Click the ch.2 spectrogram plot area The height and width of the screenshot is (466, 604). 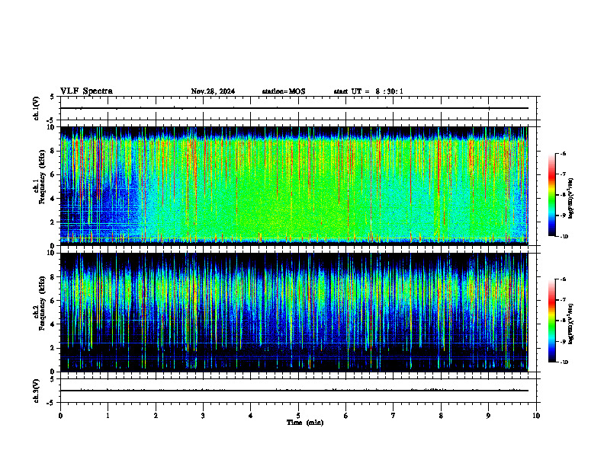pyautogui.click(x=294, y=312)
